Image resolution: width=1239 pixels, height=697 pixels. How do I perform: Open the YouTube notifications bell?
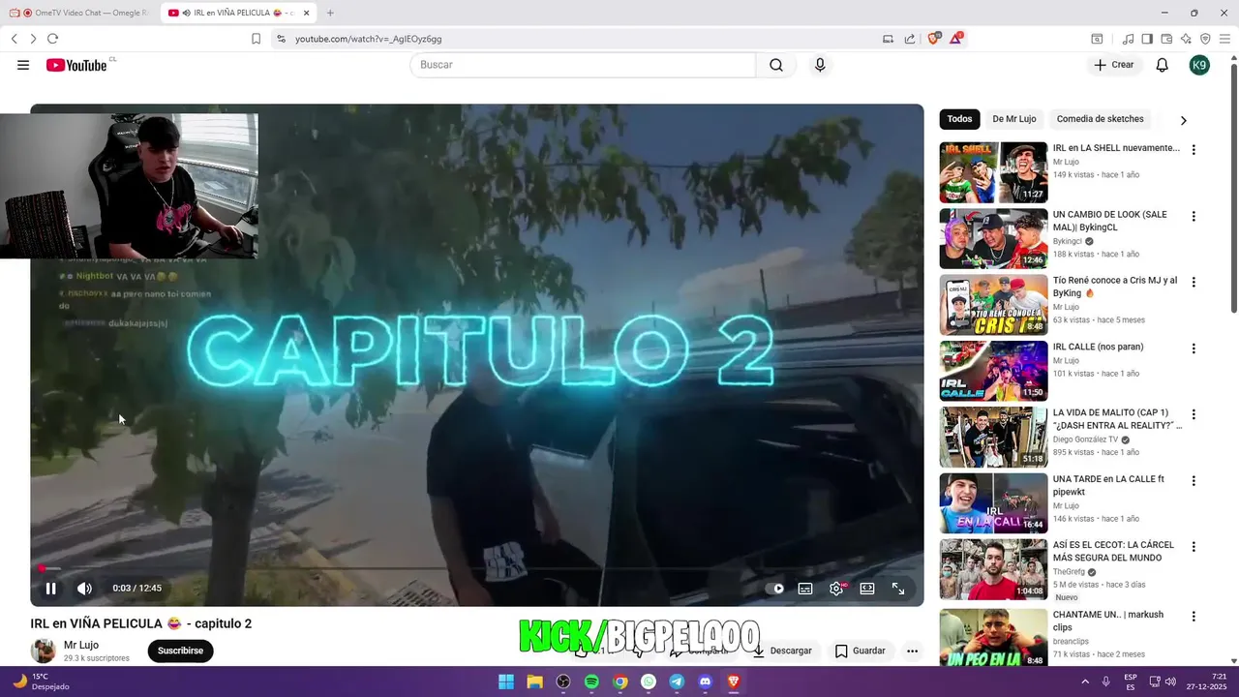[1163, 65]
